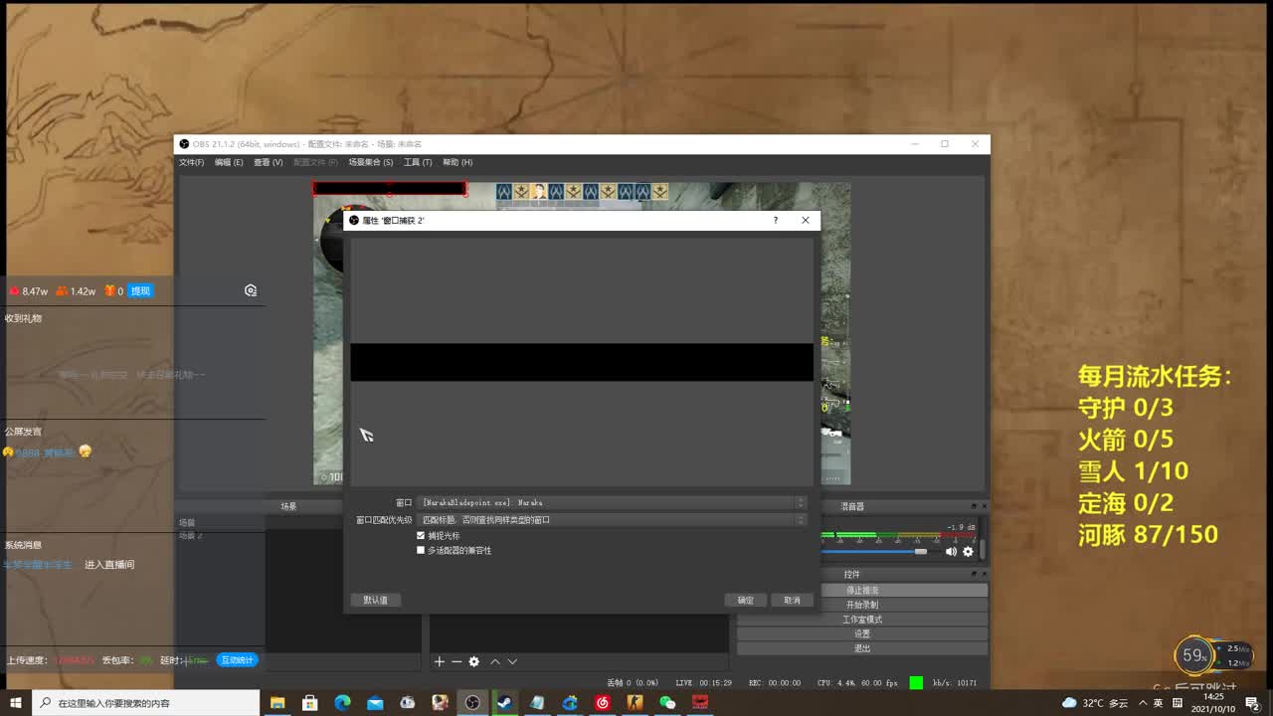Click the 默认值 defaults button
Viewport: 1273px width, 716px height.
click(x=376, y=600)
